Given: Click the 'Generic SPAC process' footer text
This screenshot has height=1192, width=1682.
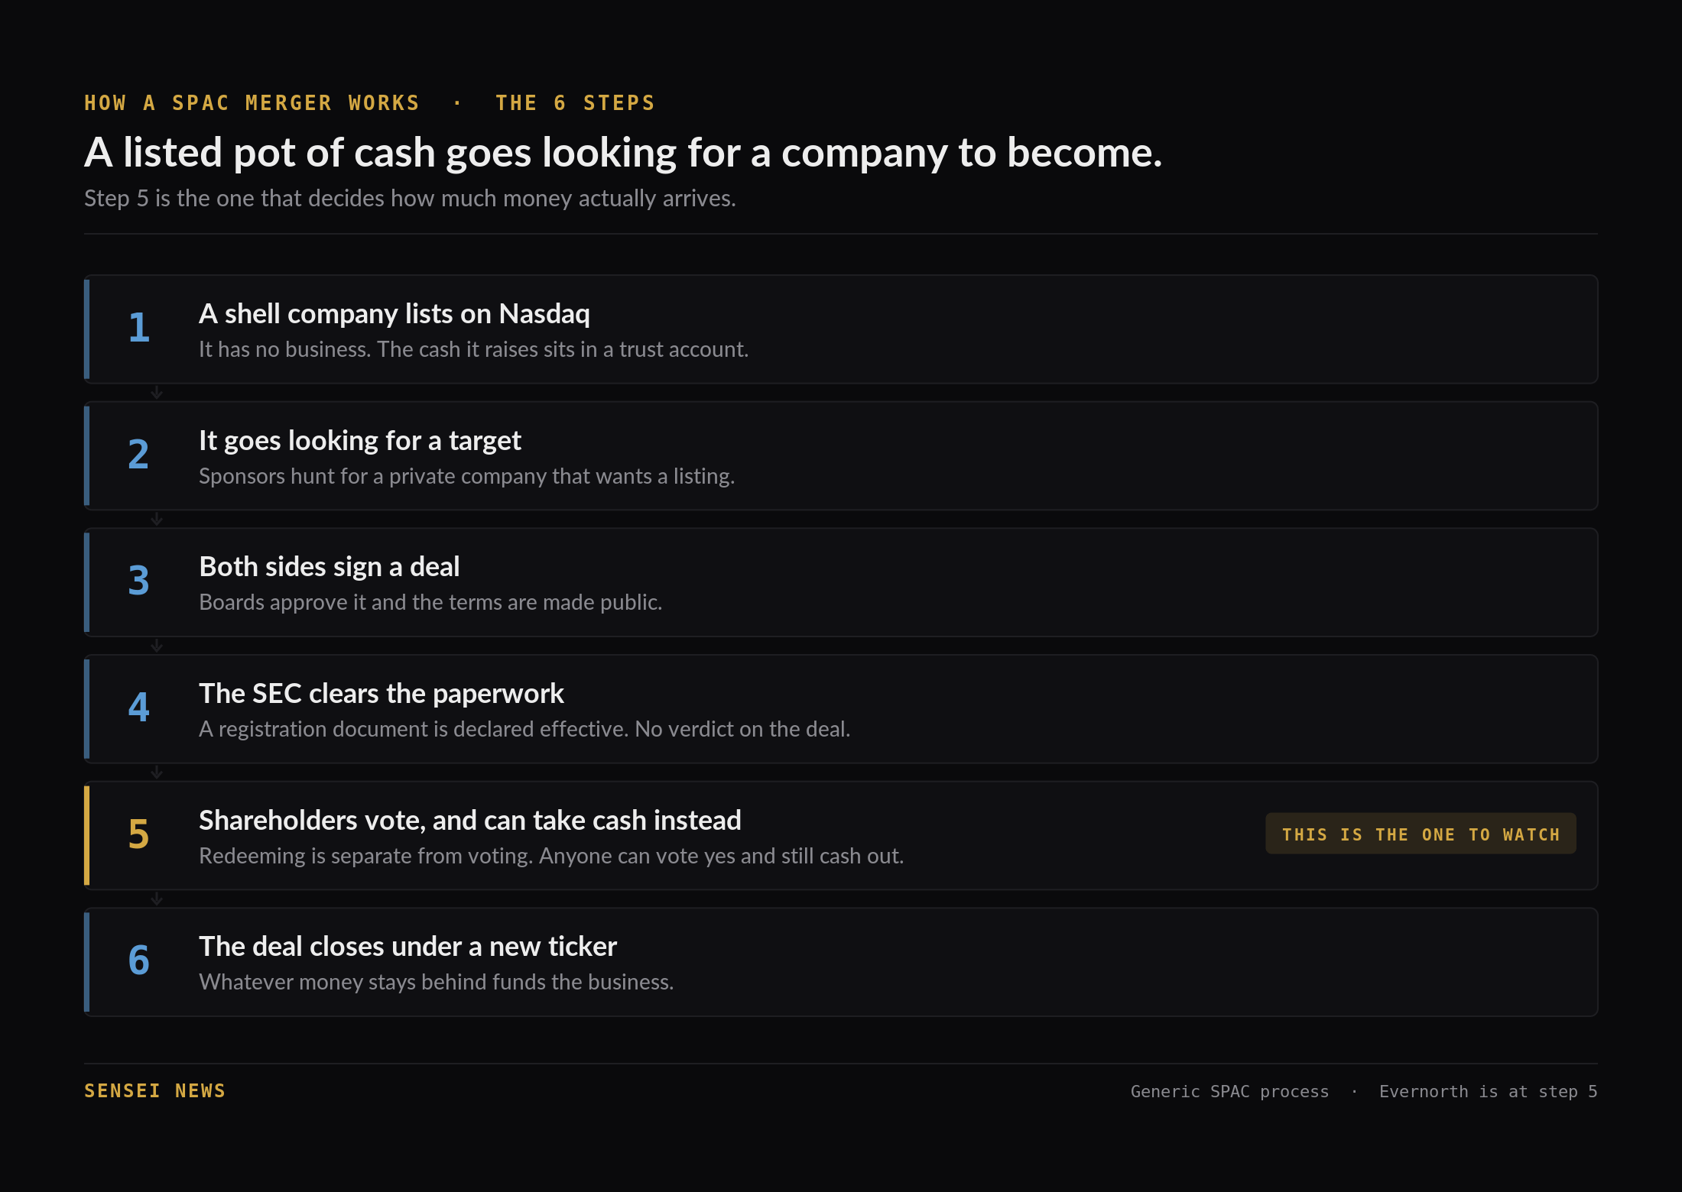Looking at the screenshot, I should 1230,1092.
